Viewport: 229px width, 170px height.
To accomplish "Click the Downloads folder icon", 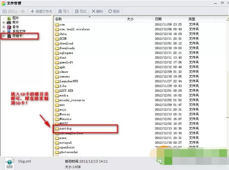I will point(57,48).
